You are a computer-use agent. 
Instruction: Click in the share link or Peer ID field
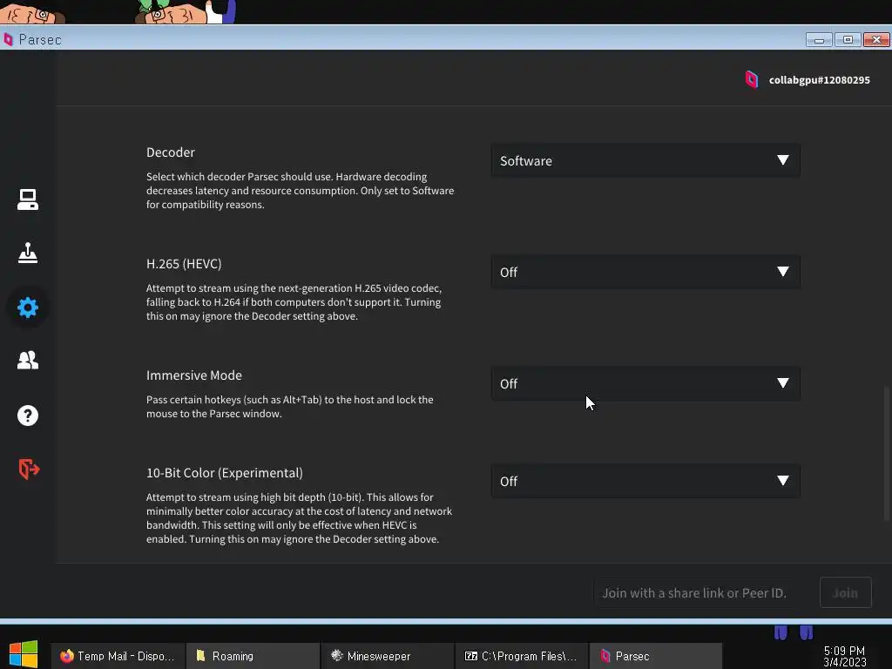pyautogui.click(x=703, y=592)
